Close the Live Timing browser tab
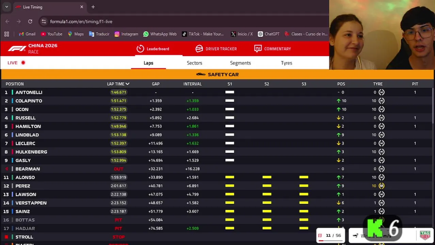Viewport: 435px width, 245px height. tap(82, 7)
